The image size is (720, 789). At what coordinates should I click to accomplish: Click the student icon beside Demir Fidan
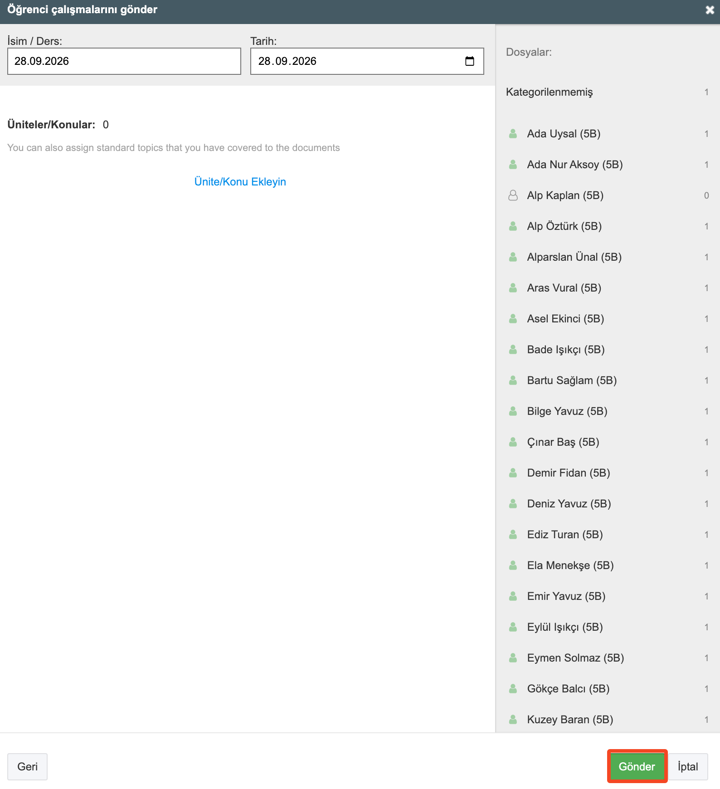(x=513, y=473)
